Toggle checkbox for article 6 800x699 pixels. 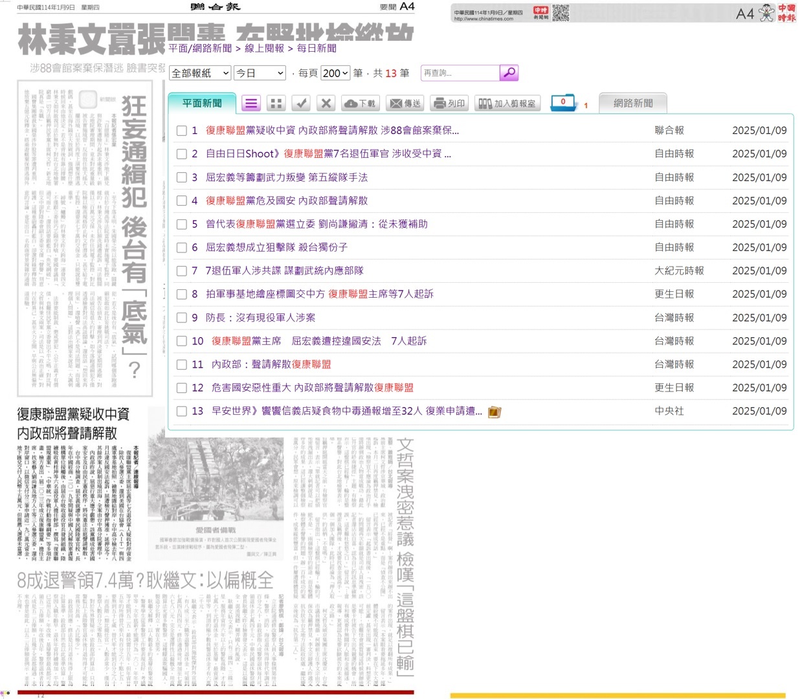(182, 247)
